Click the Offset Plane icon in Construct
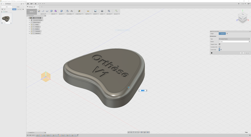Image resolution: width=251 pixels, height=137 pixels. [79, 11]
